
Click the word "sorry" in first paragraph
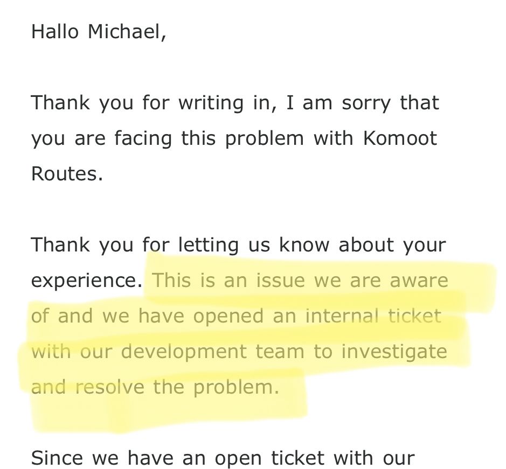coord(366,102)
